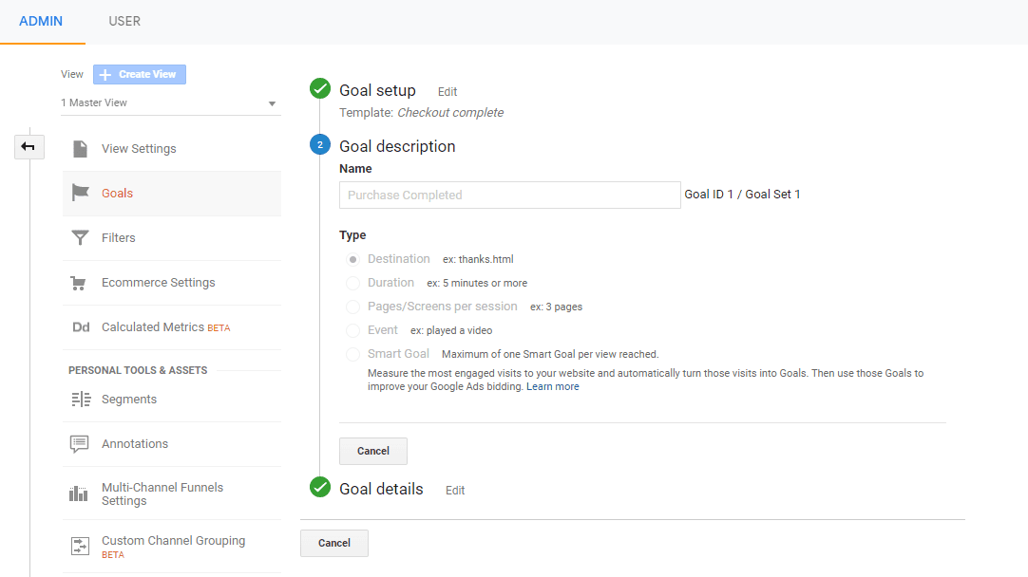Choose the Duration goal type
The height and width of the screenshot is (577, 1028).
[352, 282]
